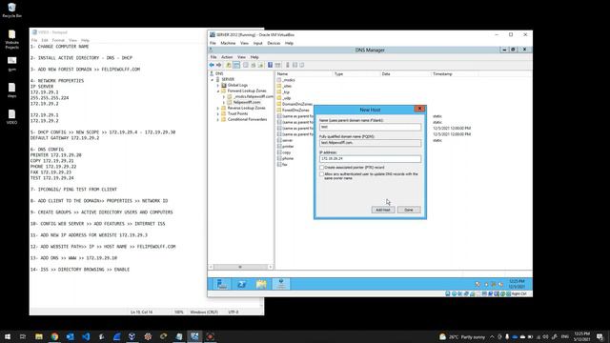The image size is (610, 343).
Task: Expand Conditional Forwarders node
Action: coord(218,119)
